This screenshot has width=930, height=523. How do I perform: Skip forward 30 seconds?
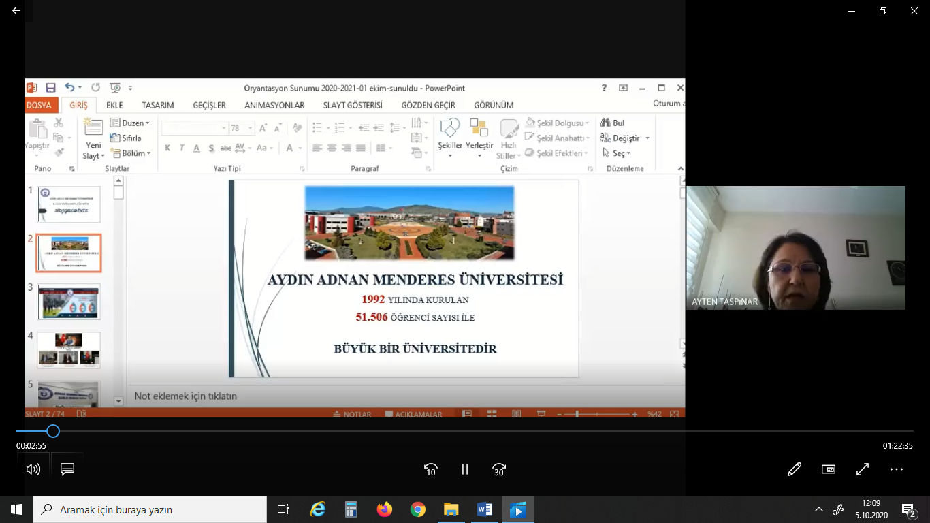(x=499, y=469)
